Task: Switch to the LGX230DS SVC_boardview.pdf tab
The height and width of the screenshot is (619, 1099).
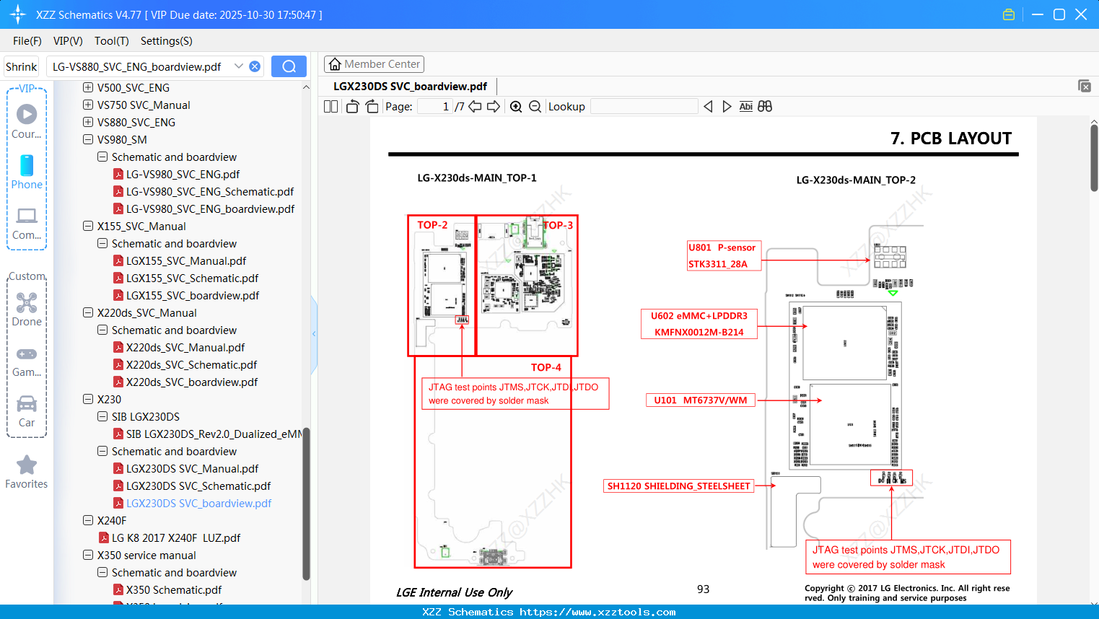Action: tap(411, 86)
